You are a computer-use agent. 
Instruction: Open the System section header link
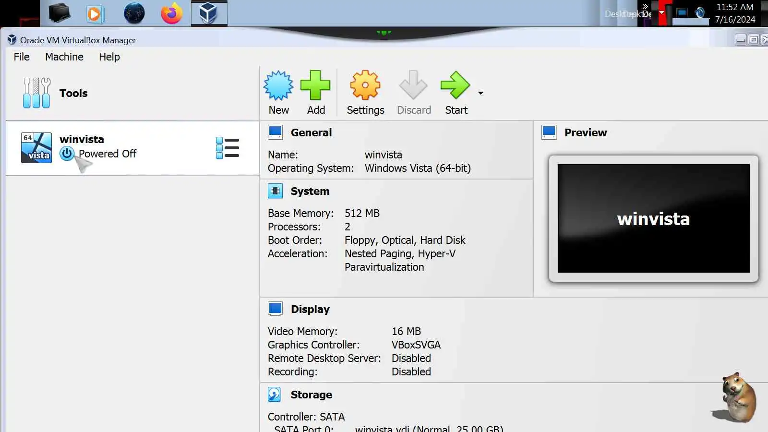tap(310, 191)
